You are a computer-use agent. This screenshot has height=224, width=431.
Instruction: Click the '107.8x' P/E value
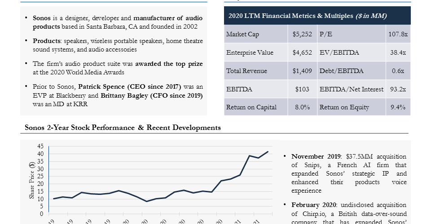(x=398, y=34)
